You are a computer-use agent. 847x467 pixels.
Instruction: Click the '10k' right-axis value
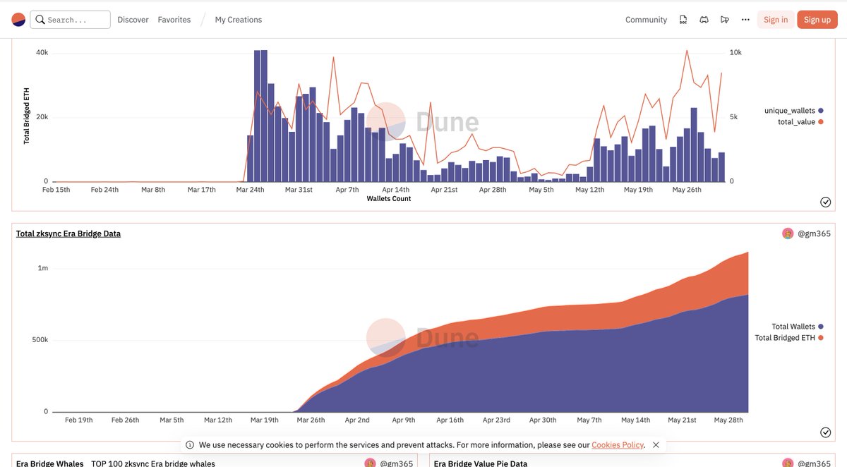(x=735, y=53)
